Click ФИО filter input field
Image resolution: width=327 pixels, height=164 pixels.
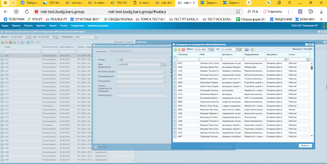[x=210, y=59]
